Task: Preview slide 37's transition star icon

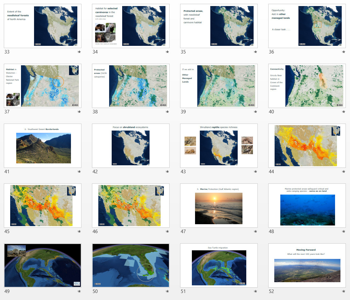Action: (x=79, y=112)
